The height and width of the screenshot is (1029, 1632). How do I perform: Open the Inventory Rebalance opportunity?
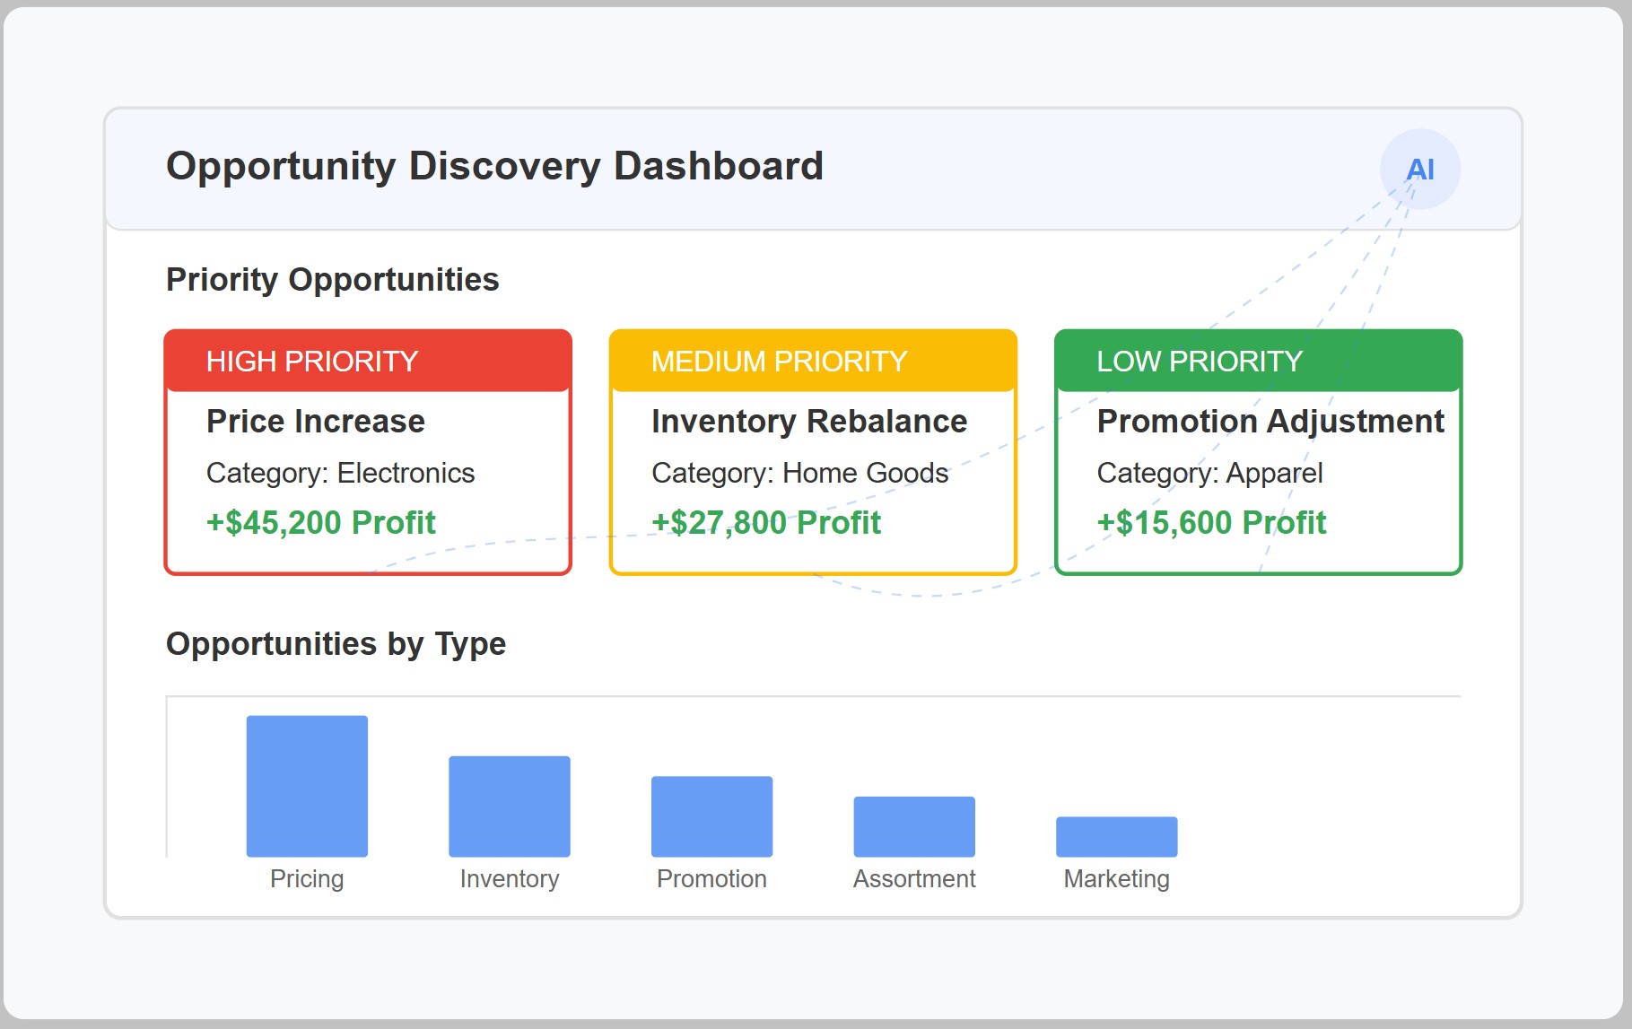(809, 421)
